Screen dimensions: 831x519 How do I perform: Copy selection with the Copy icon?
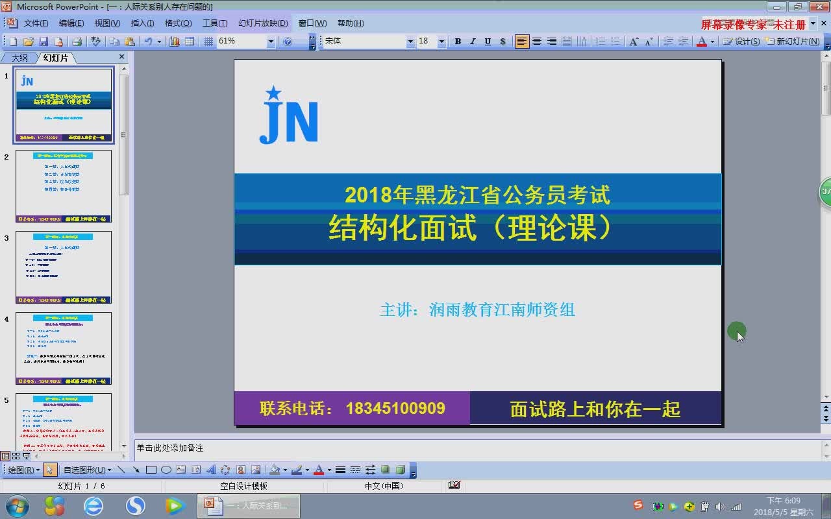[x=114, y=41]
